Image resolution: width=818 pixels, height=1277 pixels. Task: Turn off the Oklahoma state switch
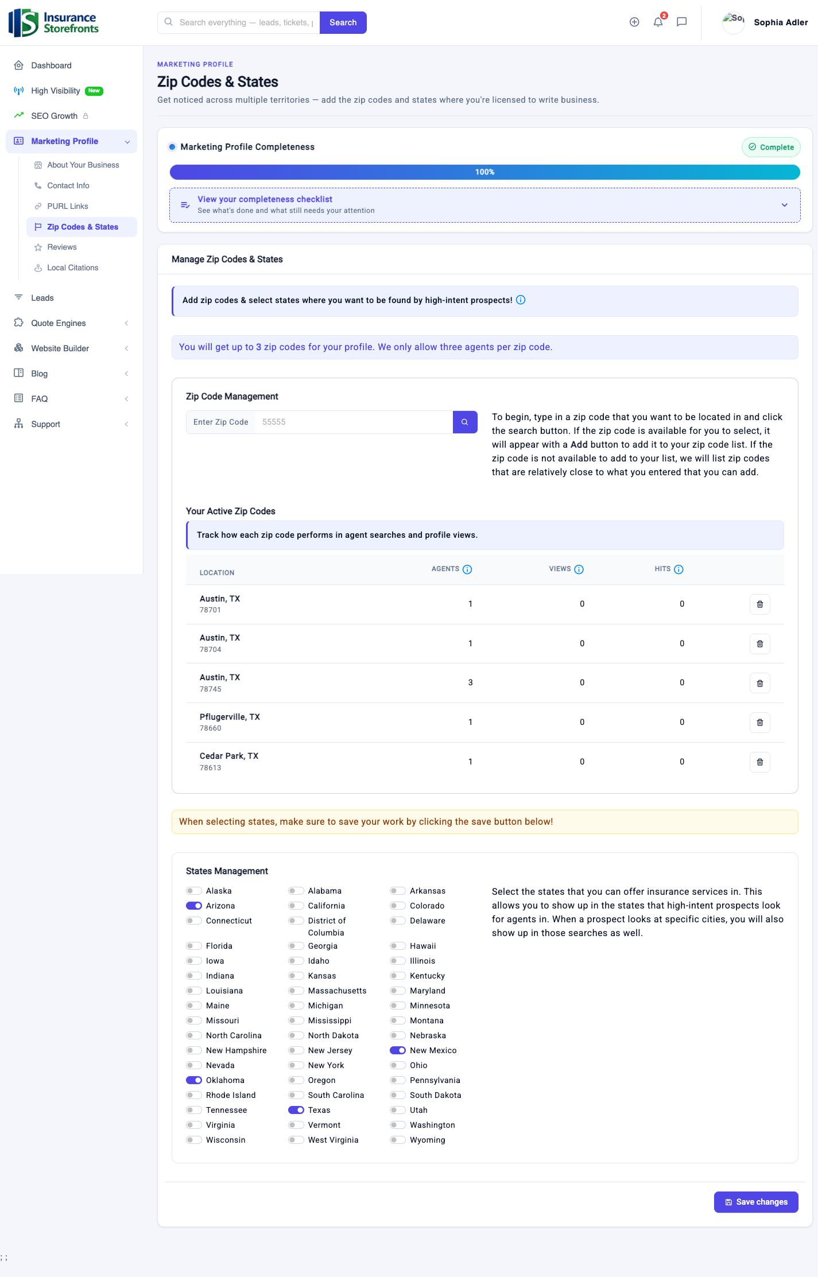pyautogui.click(x=194, y=1080)
